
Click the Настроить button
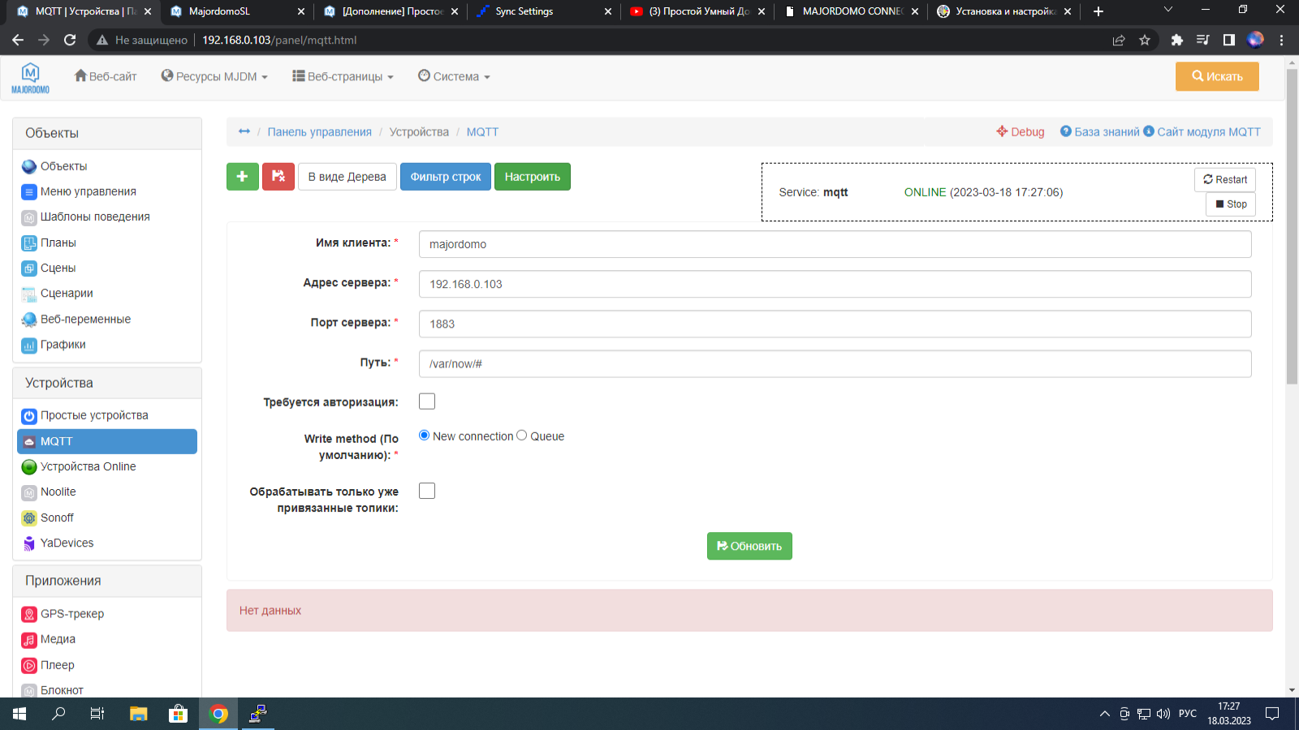tap(533, 177)
